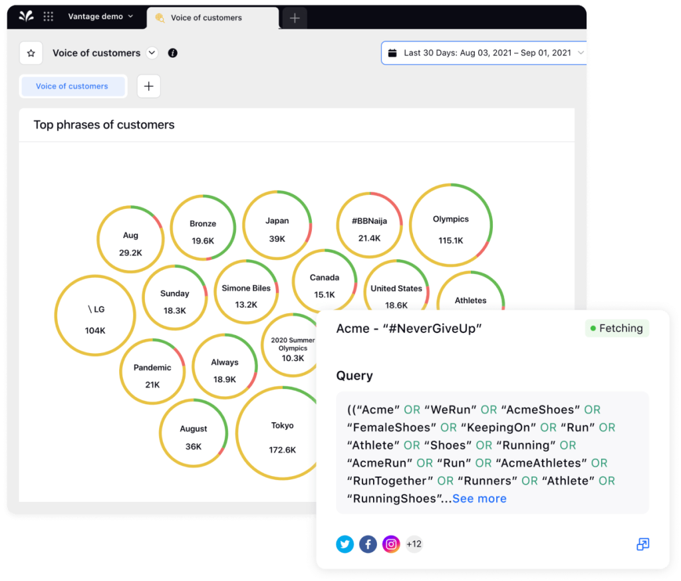Select the Bronze 19.6K bubble
This screenshot has height=581, width=681.
click(203, 227)
